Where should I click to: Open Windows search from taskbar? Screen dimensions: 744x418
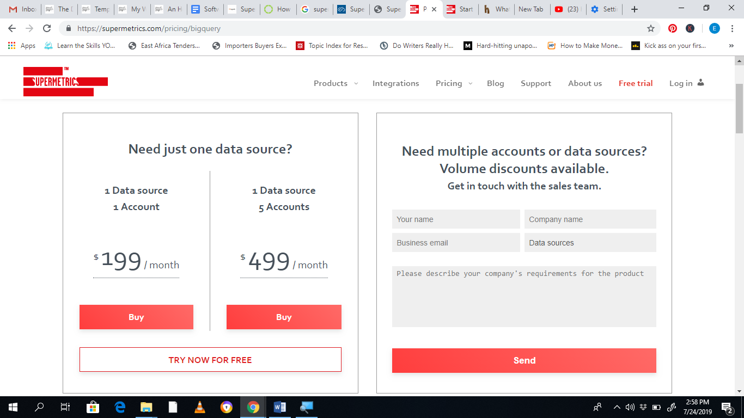[x=39, y=407]
